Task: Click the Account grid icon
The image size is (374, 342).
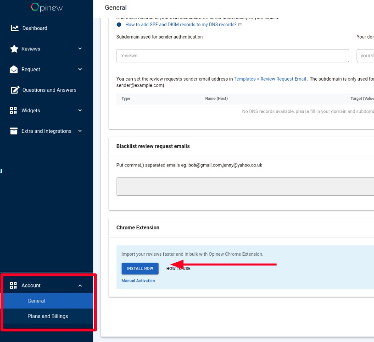Action: (x=13, y=285)
